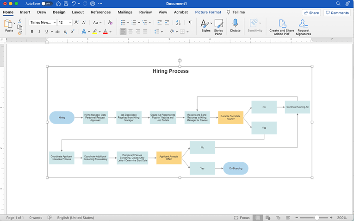
Task: Click Create and Share Adobe PDF
Action: pos(282,27)
